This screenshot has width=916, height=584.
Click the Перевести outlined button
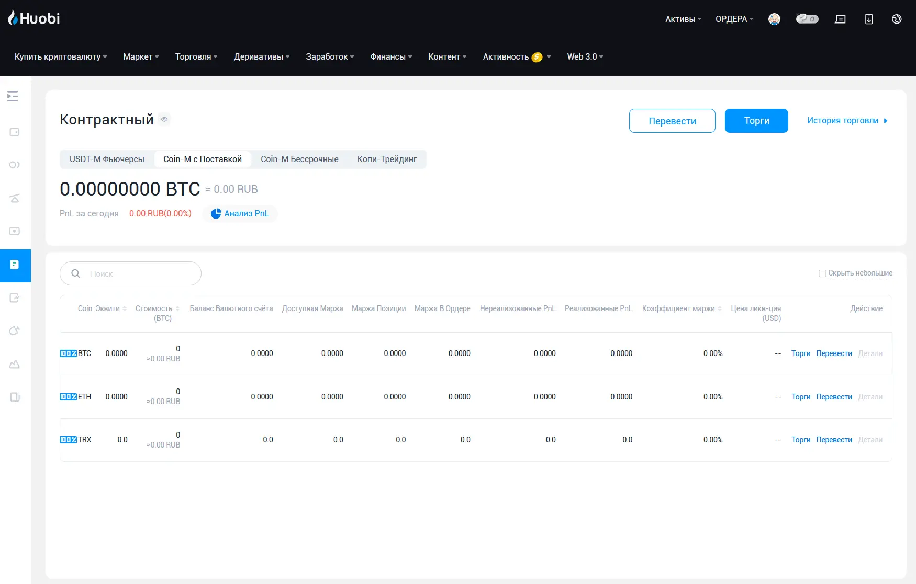(672, 121)
